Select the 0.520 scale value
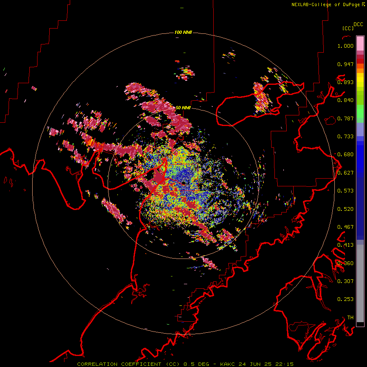Screen dimensions: 367x367 [345, 209]
